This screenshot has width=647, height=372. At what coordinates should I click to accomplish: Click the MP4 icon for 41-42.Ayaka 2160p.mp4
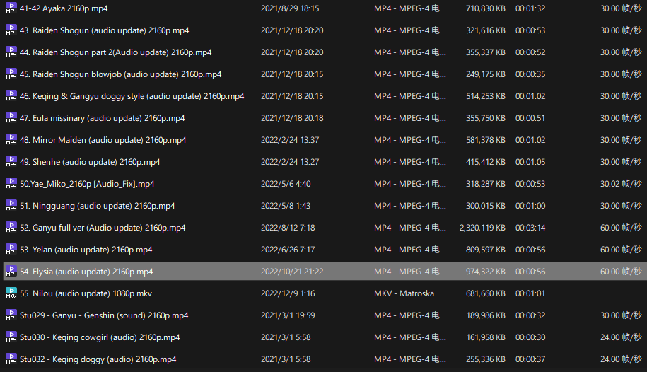tap(11, 8)
